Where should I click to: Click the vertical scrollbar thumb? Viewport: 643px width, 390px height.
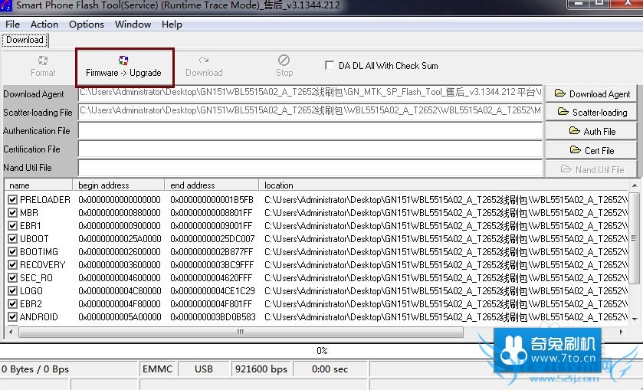pyautogui.click(x=634, y=238)
